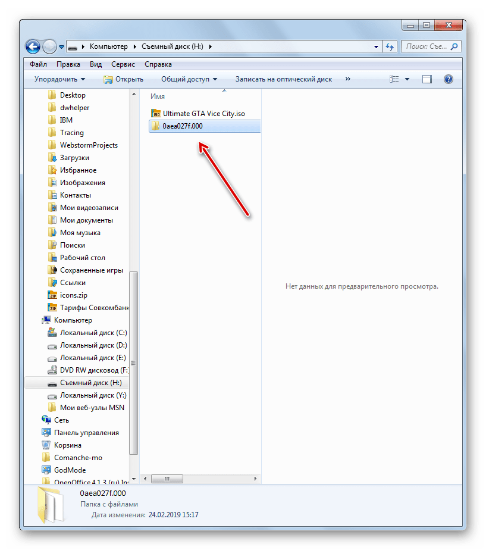Click the Back navigation arrow button
This screenshot has height=550, width=486.
(x=33, y=46)
